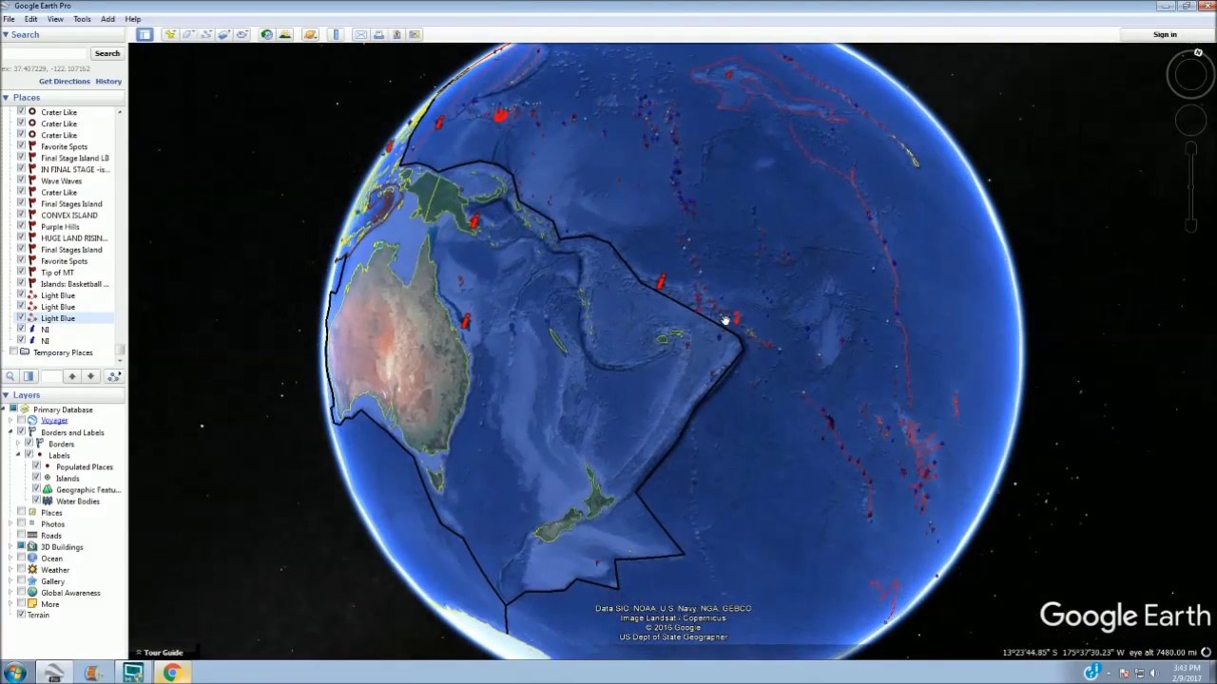This screenshot has height=684, width=1217.
Task: Click the move joystick navigation control
Action: pos(1190,120)
